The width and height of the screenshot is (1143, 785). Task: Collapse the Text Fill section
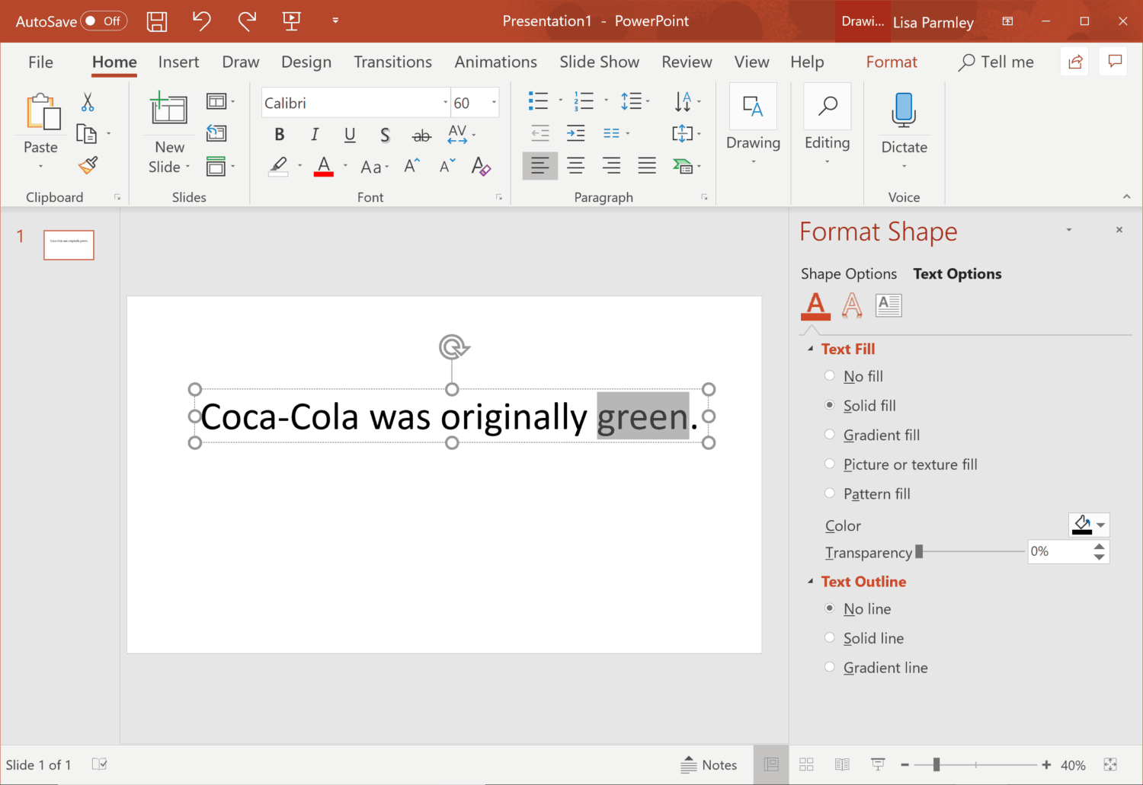click(811, 349)
